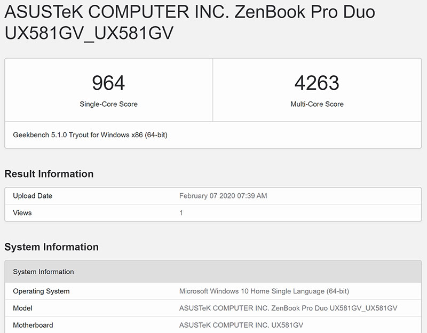Click the 964 single-core score number

108,83
